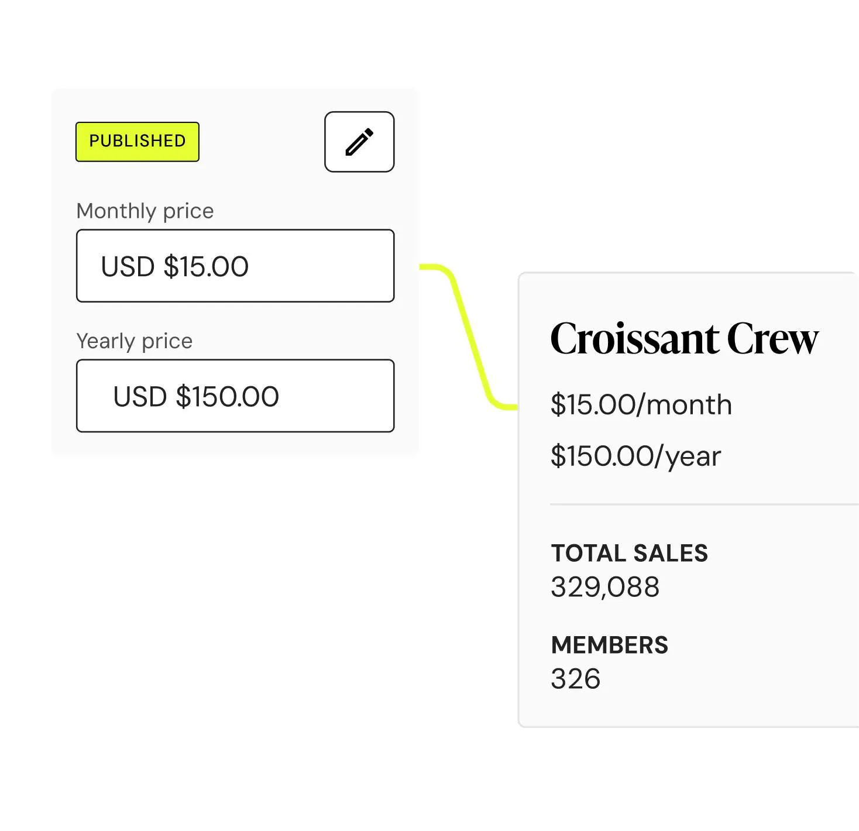Viewport: 859px width, 831px height.
Task: Click the $15.00 amount in monthly field
Action: point(206,267)
